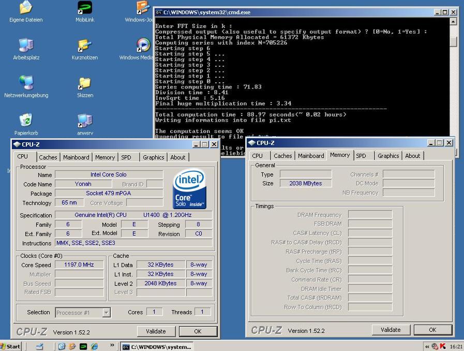Click the red Kaspersky tray icon
The height and width of the screenshot is (351, 464).
pos(443,346)
